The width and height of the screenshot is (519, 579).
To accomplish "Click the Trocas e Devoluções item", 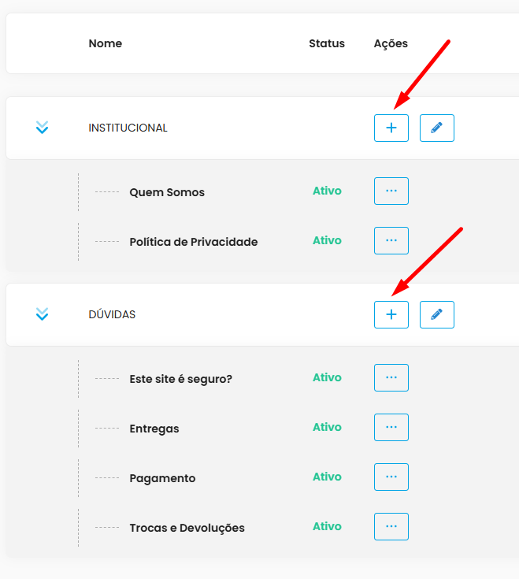I will click(x=187, y=528).
